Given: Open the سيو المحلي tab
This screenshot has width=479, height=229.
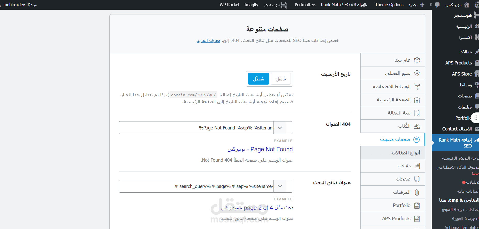Looking at the screenshot, I should pos(393,73).
